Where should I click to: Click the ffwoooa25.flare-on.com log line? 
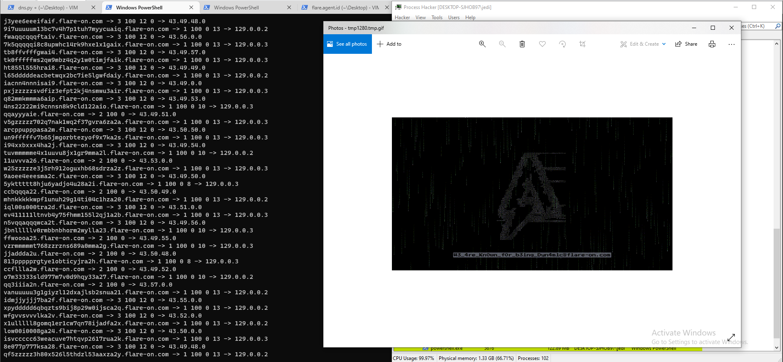point(90,238)
